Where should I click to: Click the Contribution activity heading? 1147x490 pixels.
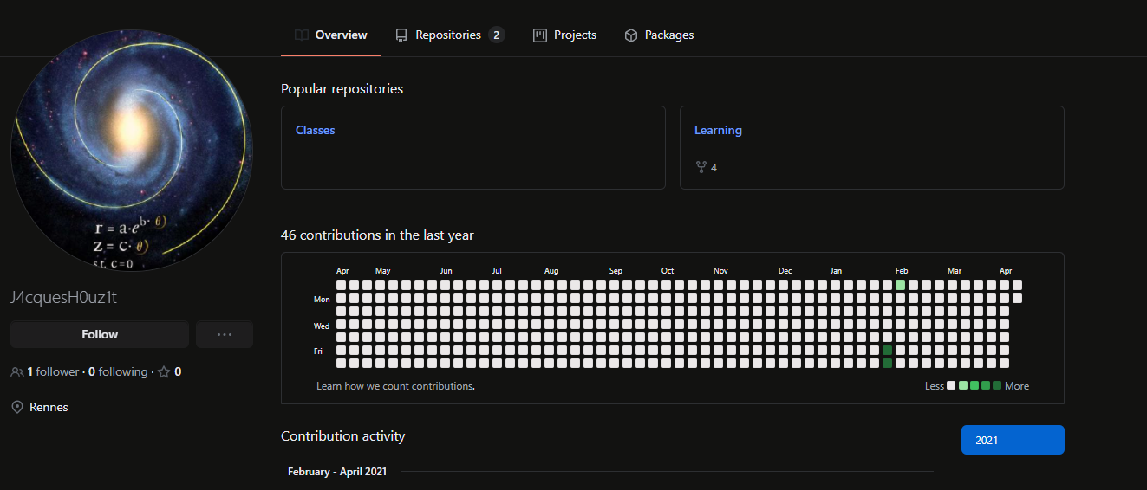pos(342,435)
